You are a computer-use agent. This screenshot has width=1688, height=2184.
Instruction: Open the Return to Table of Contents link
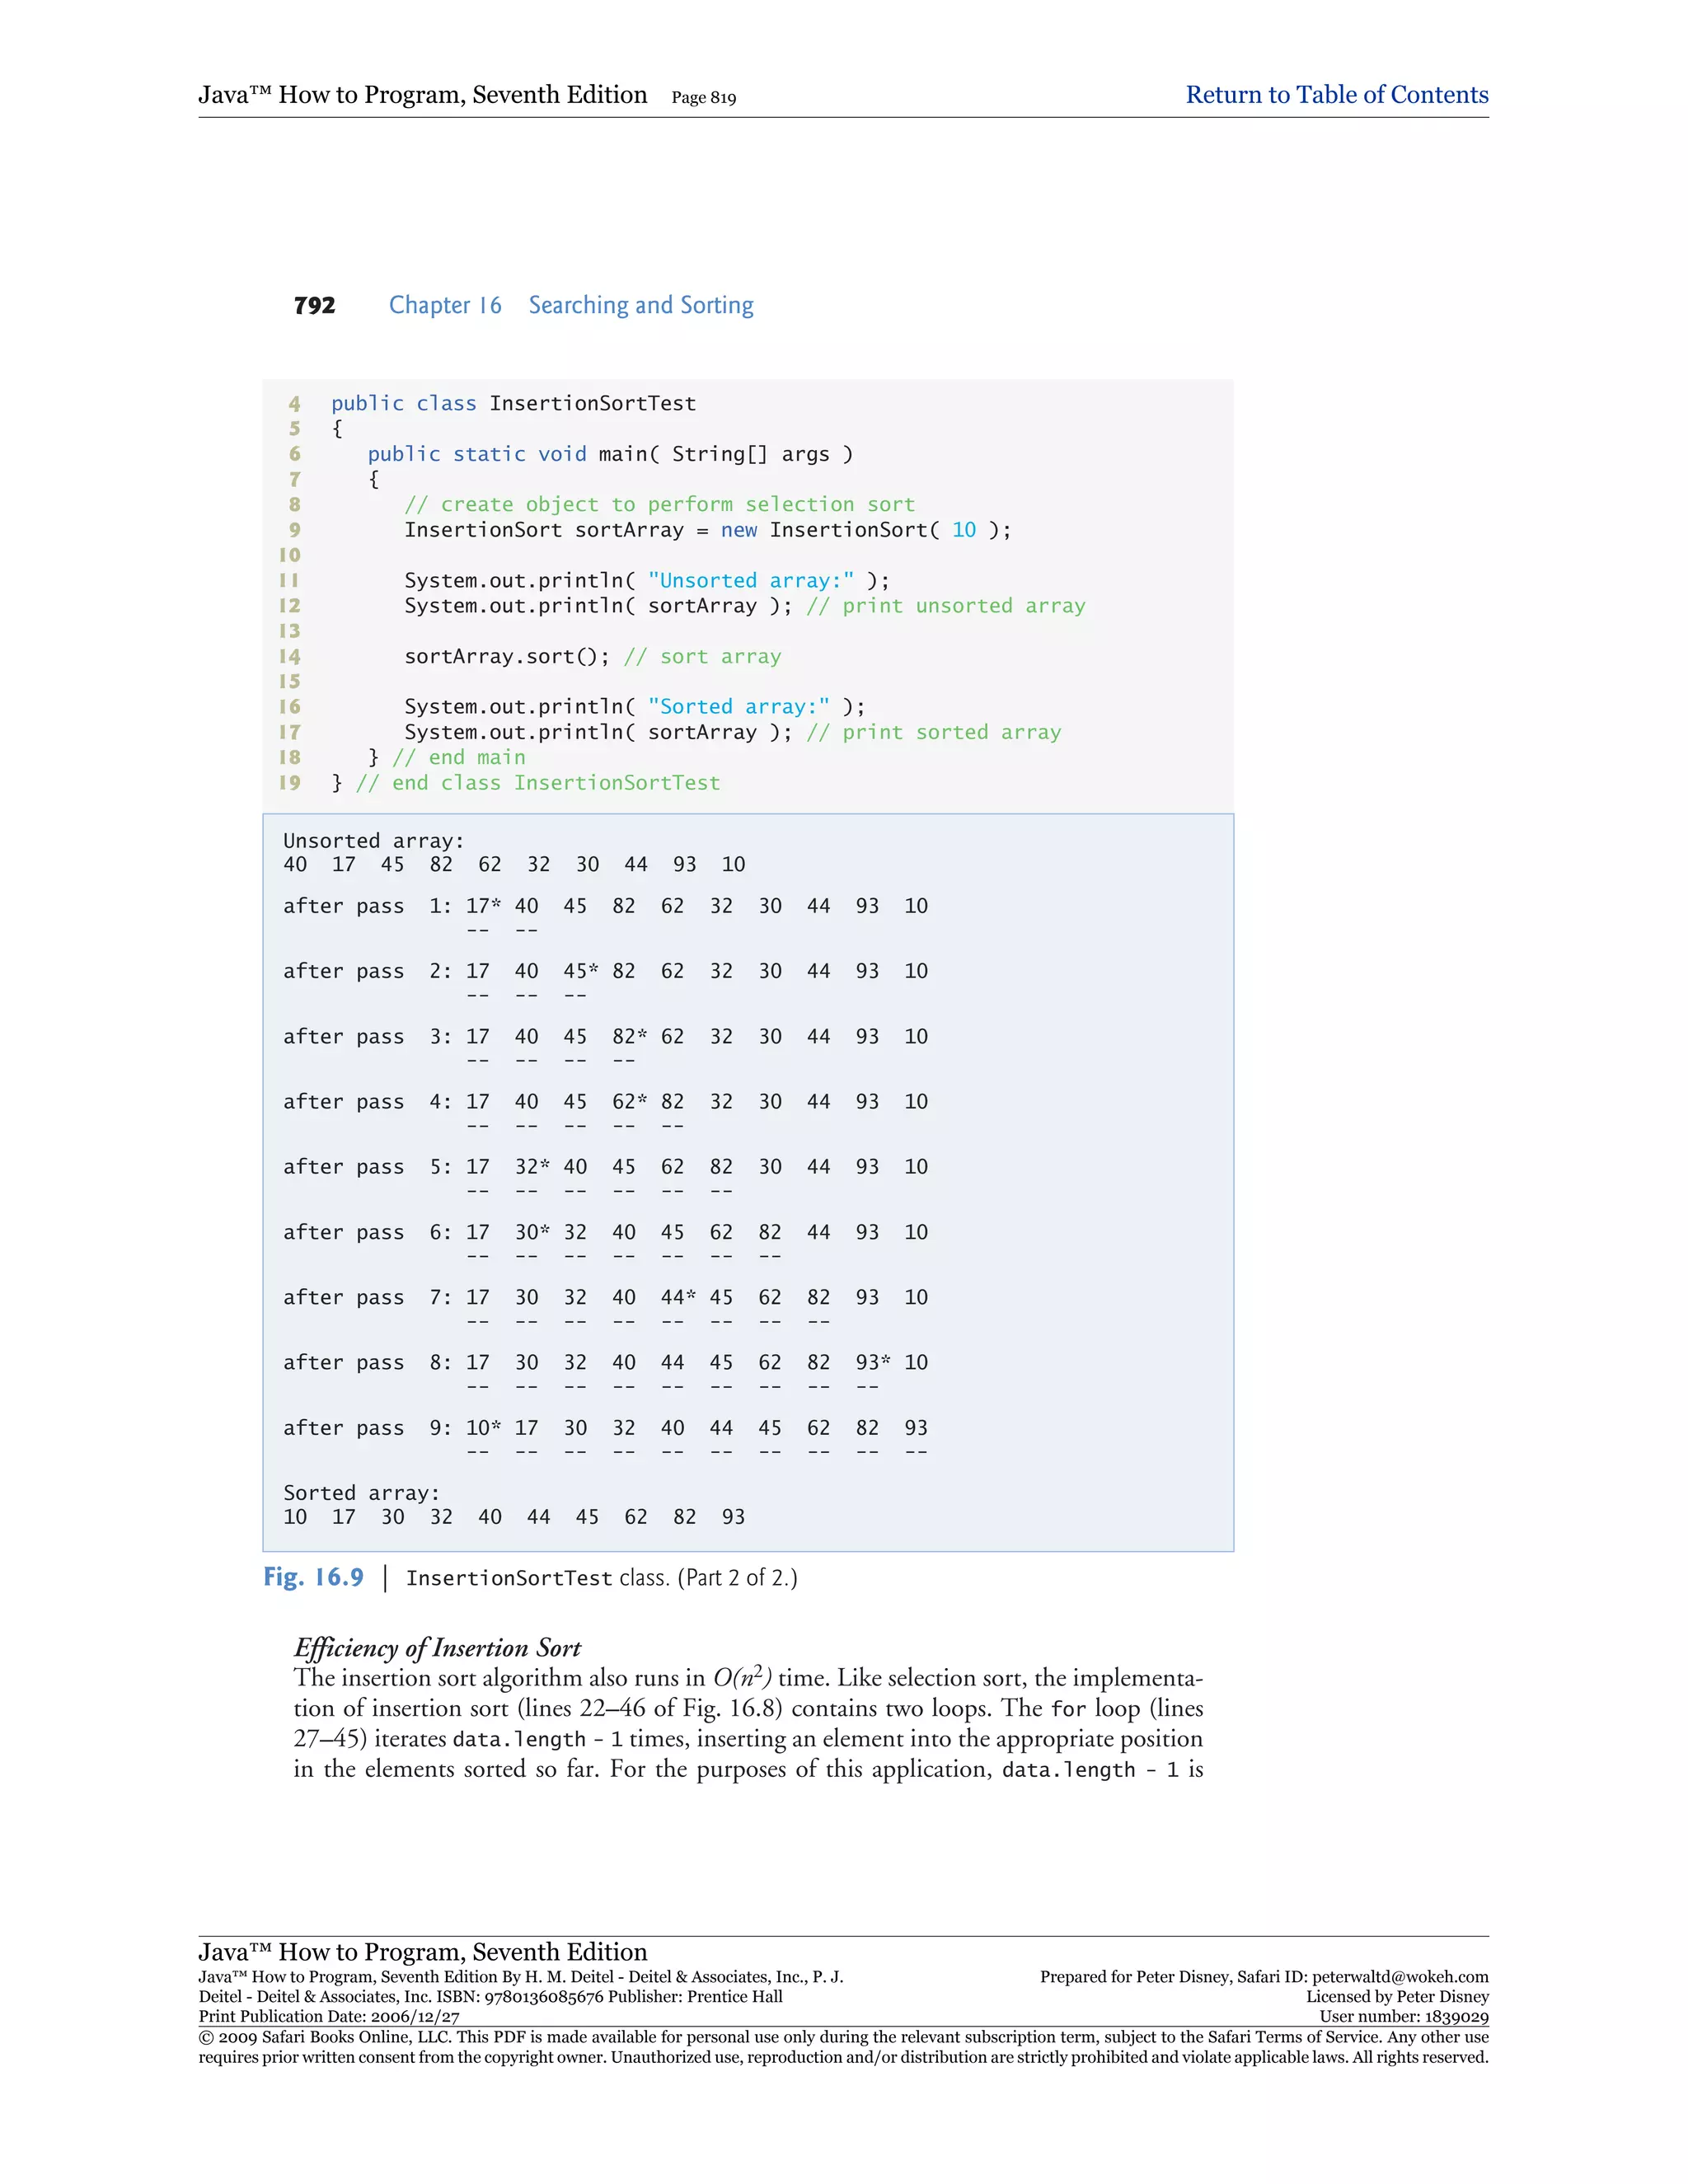(1336, 95)
